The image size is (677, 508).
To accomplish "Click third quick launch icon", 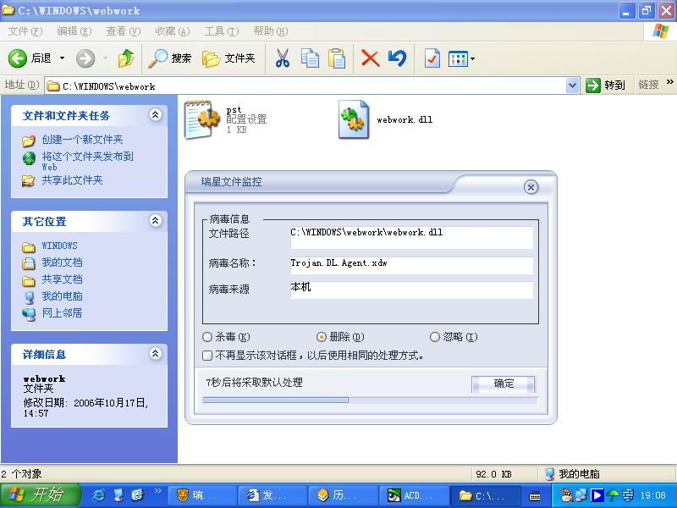I will coord(137,495).
